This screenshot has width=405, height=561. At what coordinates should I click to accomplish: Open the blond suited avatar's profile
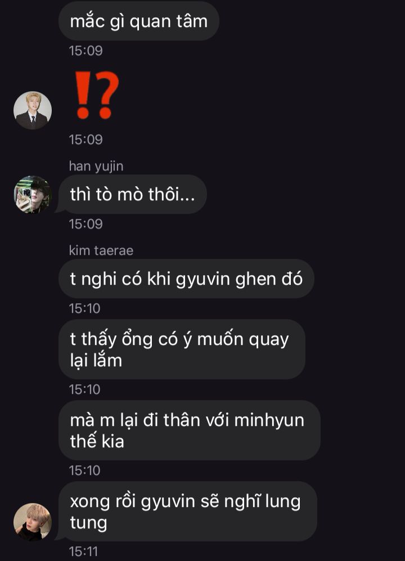(33, 110)
